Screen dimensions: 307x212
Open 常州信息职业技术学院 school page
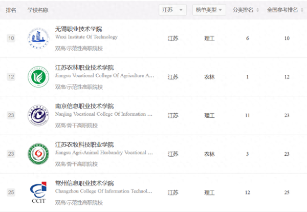[84, 183]
